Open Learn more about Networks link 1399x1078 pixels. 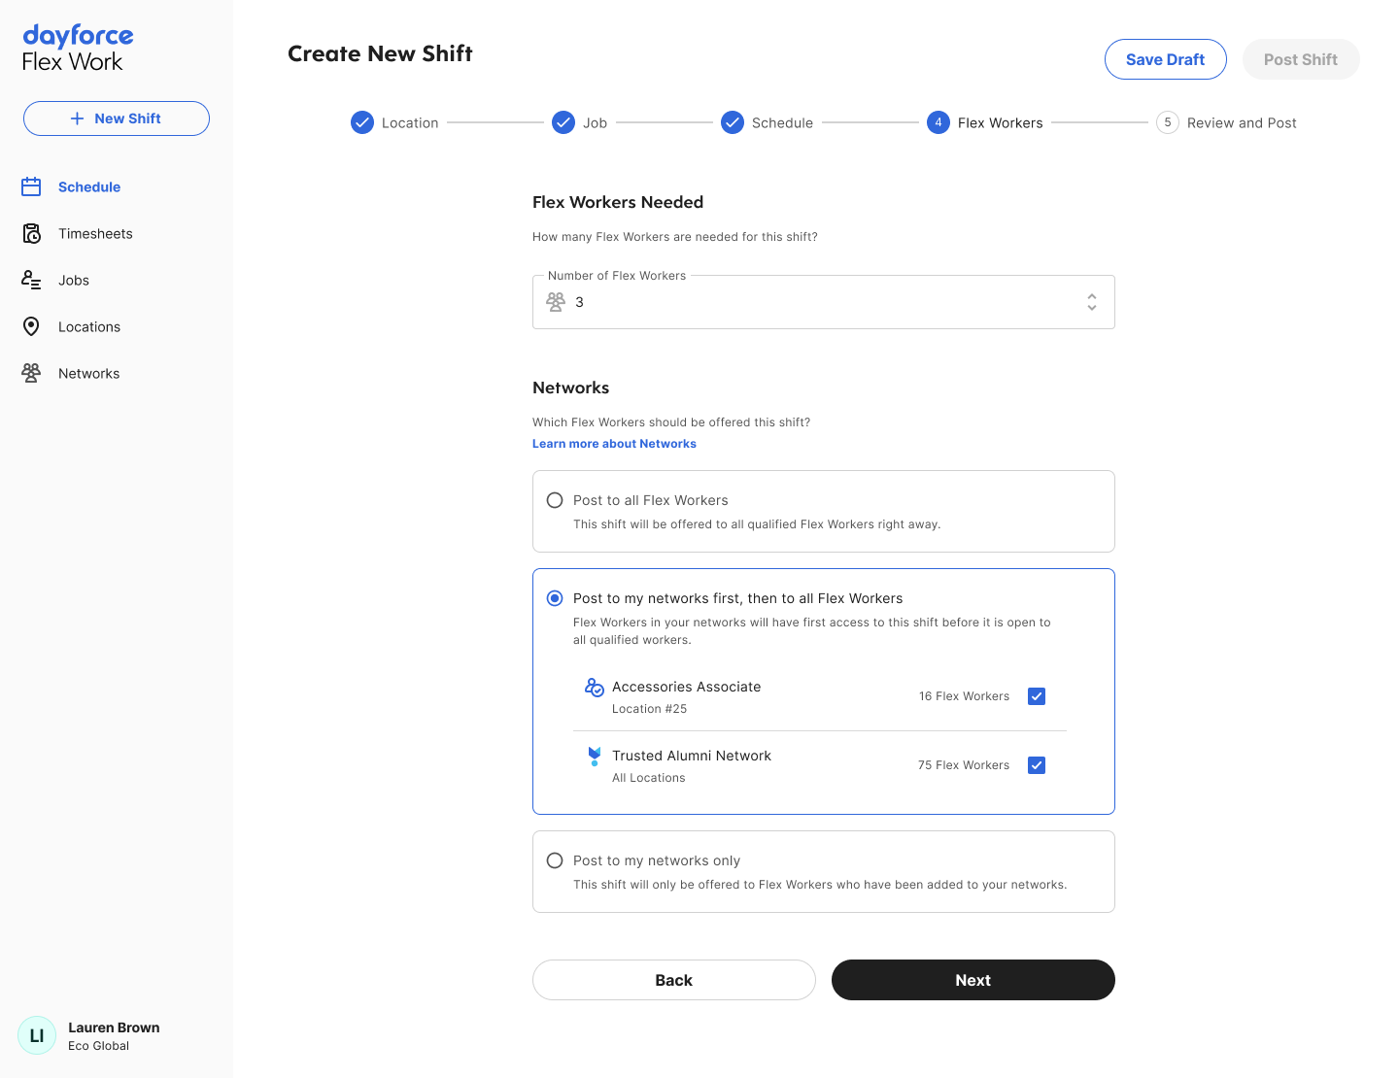614,444
